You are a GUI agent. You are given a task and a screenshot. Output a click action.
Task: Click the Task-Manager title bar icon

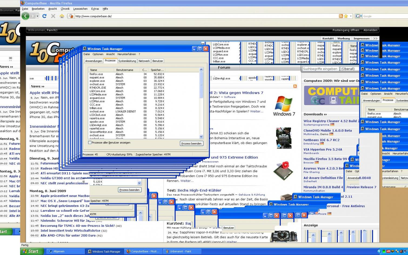[x=85, y=49]
